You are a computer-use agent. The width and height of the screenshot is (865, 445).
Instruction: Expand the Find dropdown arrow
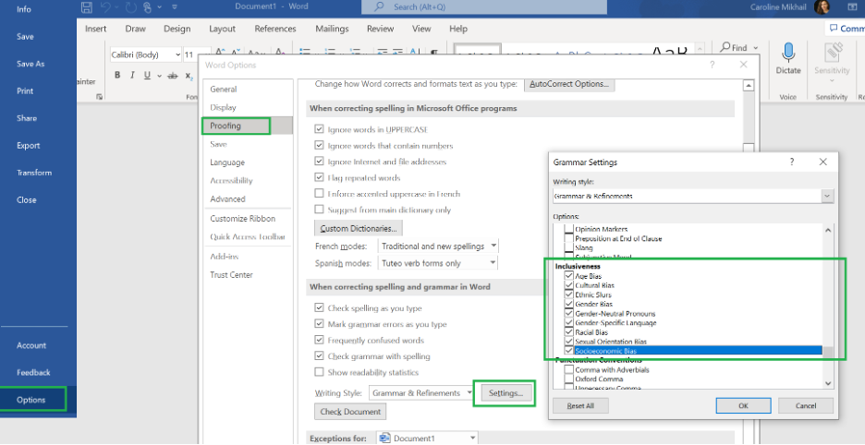point(755,48)
